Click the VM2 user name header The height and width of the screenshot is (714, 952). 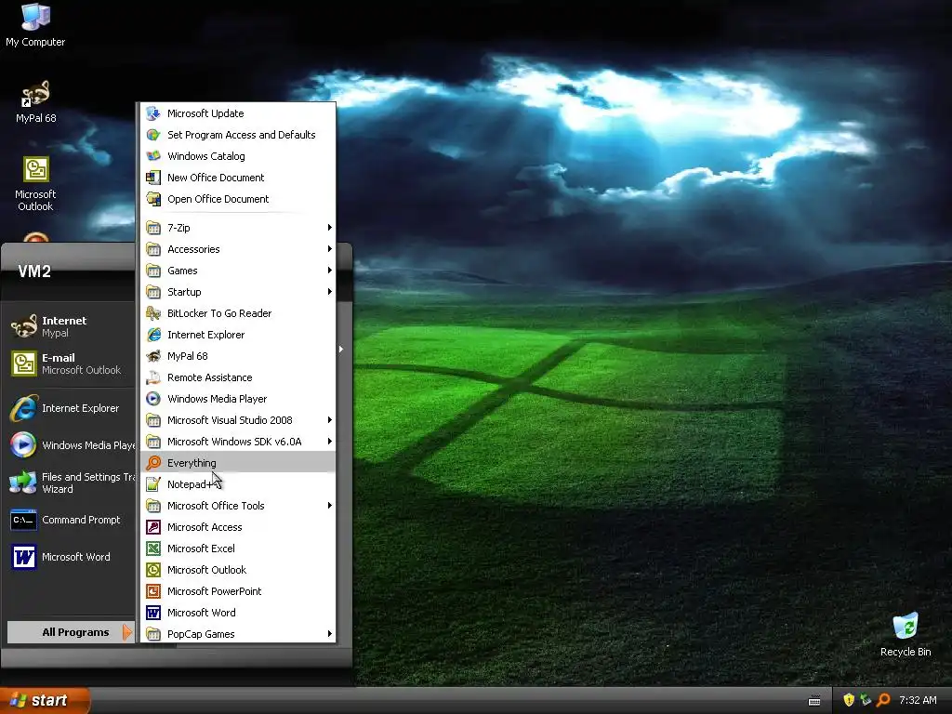tap(34, 271)
